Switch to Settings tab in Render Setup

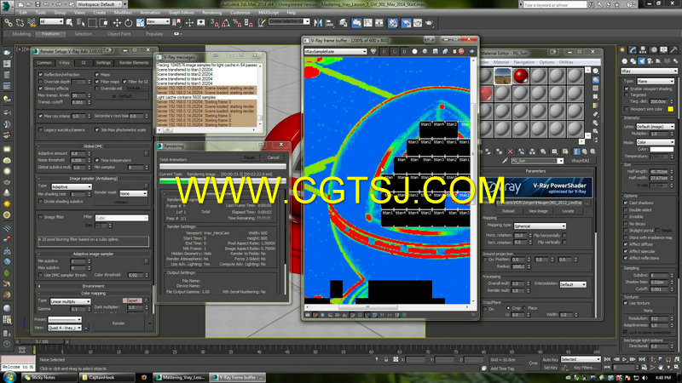pyautogui.click(x=103, y=62)
